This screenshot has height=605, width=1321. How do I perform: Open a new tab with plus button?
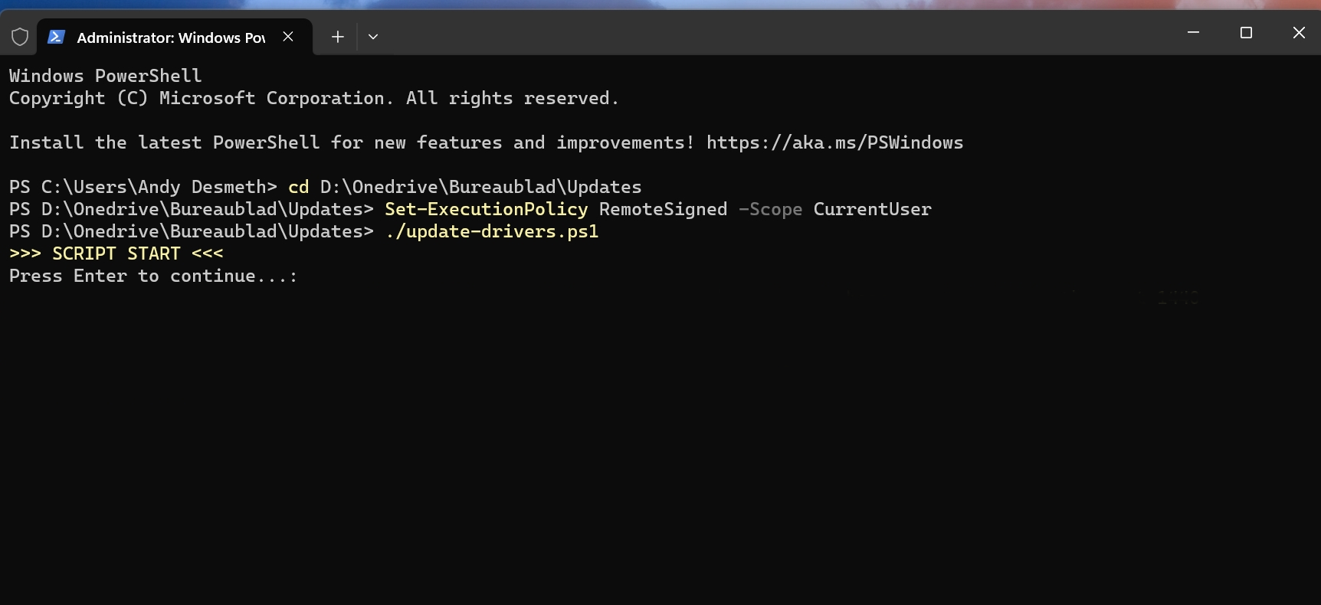tap(338, 37)
